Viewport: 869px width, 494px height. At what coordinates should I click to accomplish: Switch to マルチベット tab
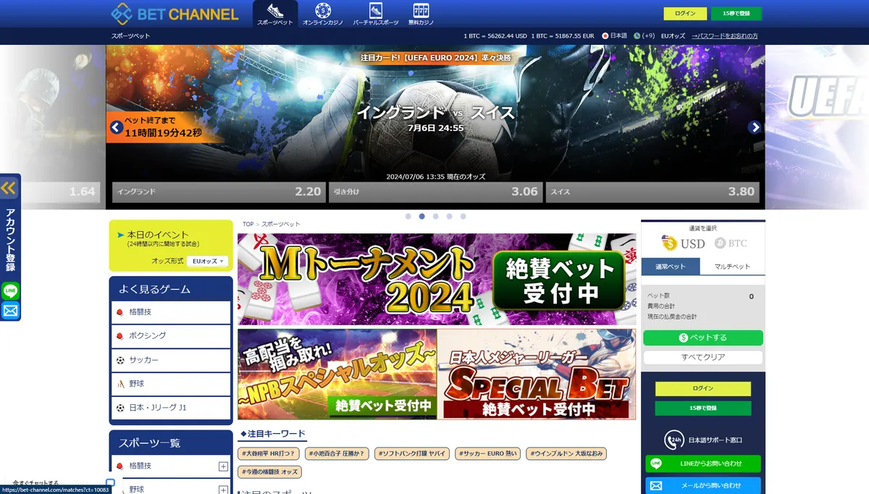pos(732,267)
